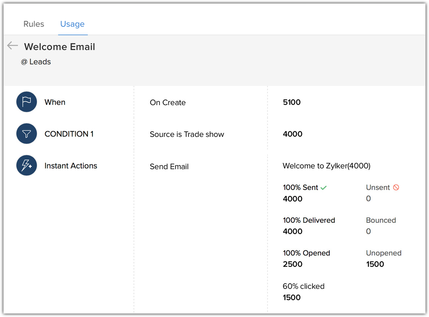Switch to the Rules tab
This screenshot has height=317, width=429.
[34, 24]
